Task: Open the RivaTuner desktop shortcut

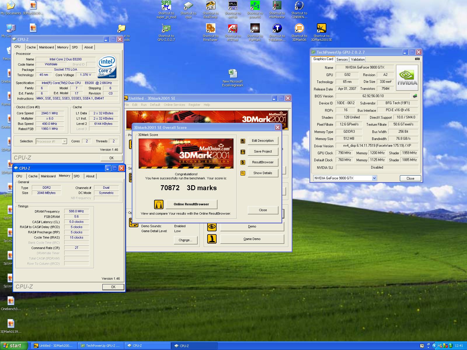Action: (x=210, y=32)
